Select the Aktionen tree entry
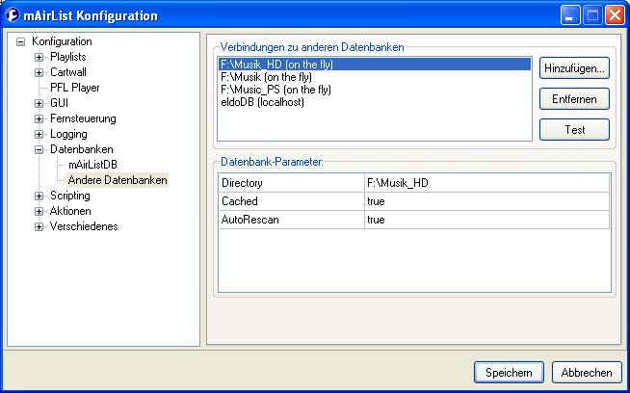 (70, 211)
